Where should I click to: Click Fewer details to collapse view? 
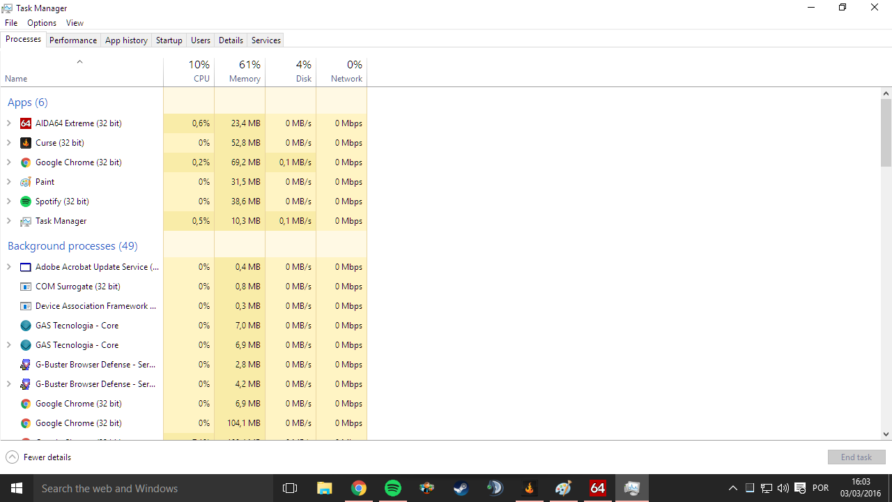pyautogui.click(x=39, y=457)
